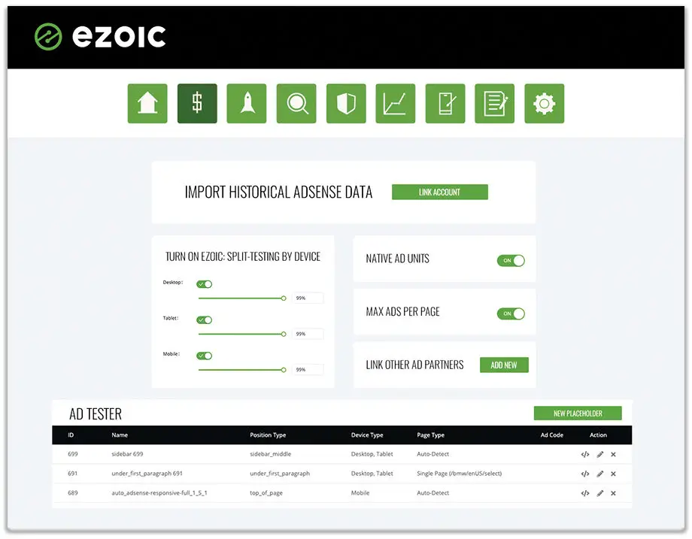The image size is (692, 539).
Task: Click the "Mobile" device type cell
Action: [x=360, y=492]
